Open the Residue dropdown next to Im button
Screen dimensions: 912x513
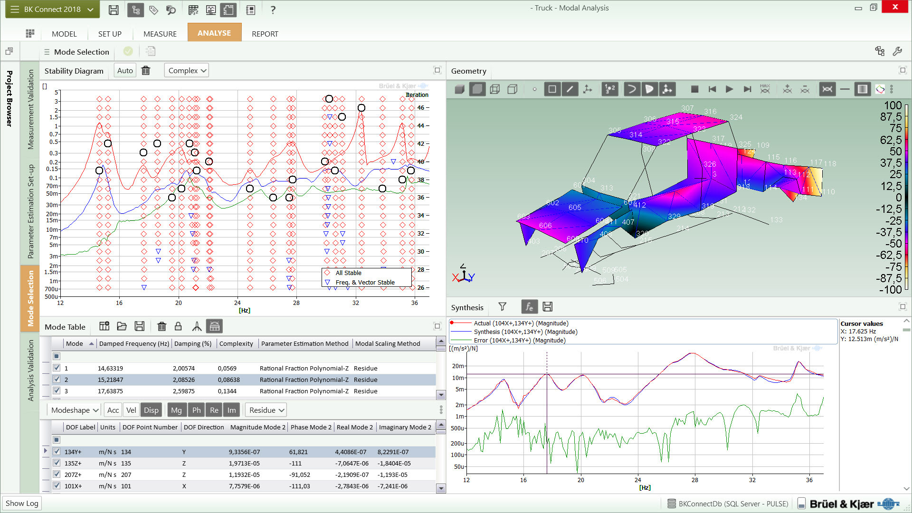point(266,409)
